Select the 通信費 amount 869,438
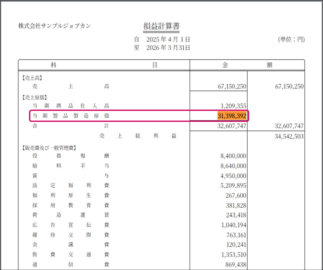The image size is (323, 270). click(236, 264)
